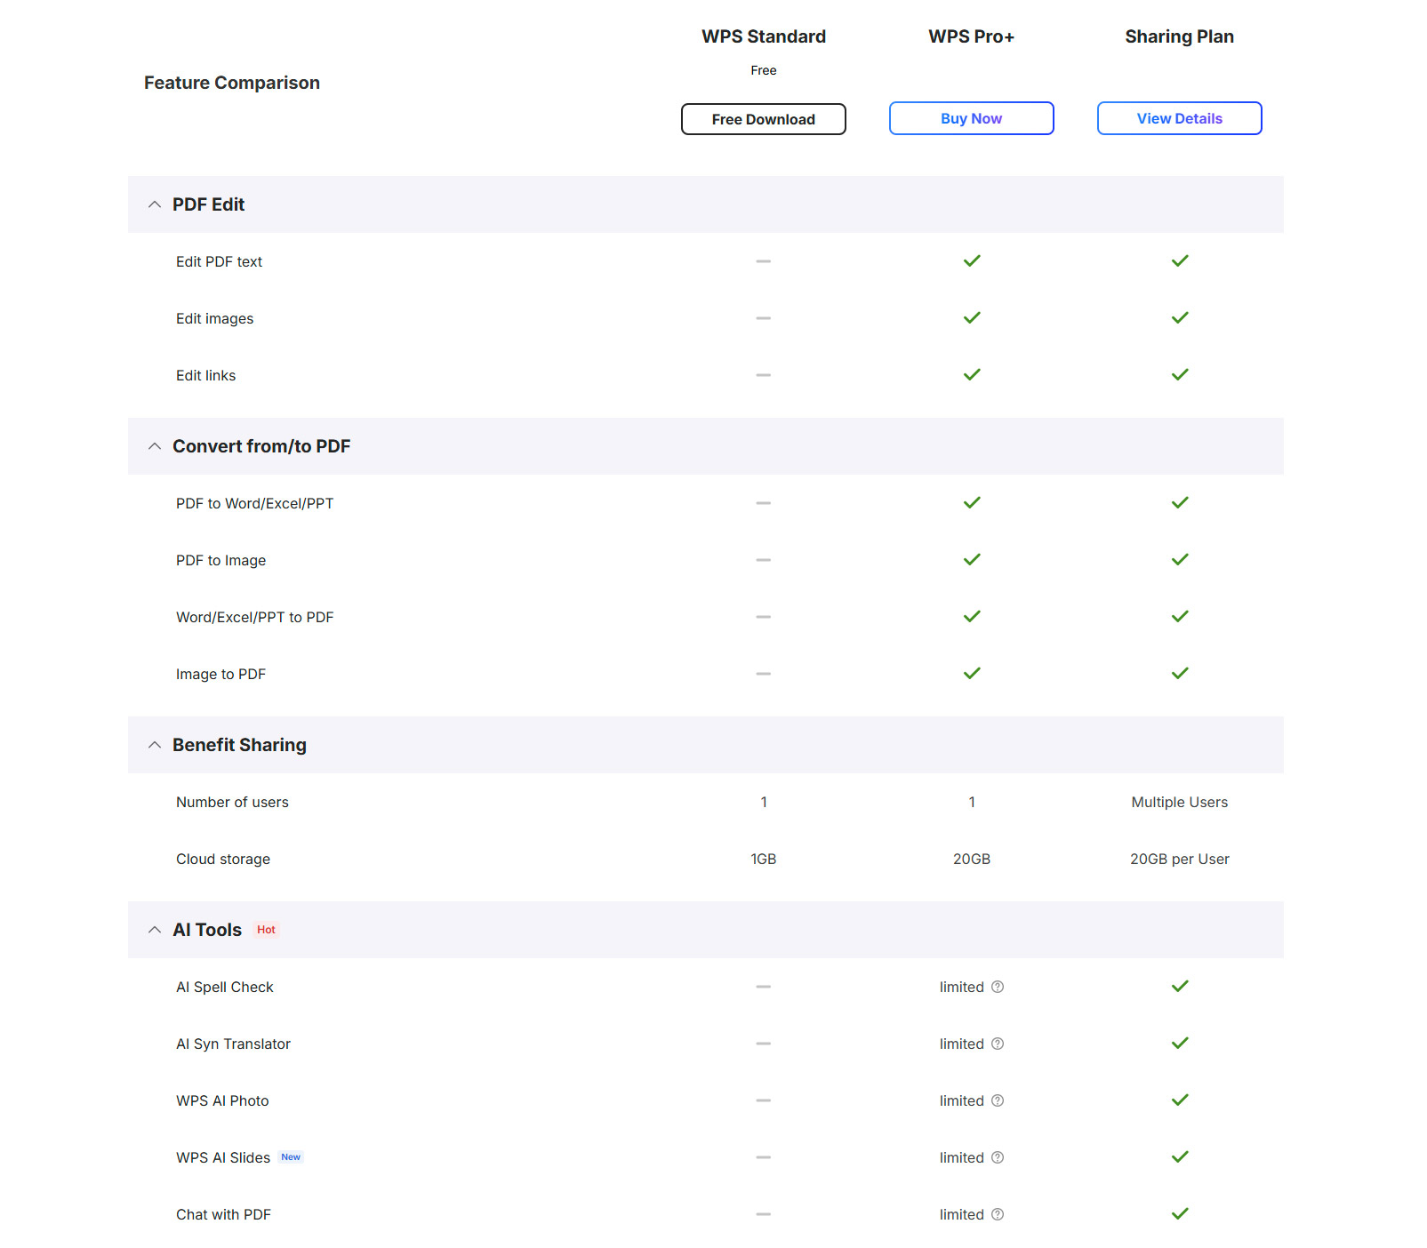Click WPS Pro+ checkmark for Edit links
The image size is (1427, 1248).
coord(972,374)
